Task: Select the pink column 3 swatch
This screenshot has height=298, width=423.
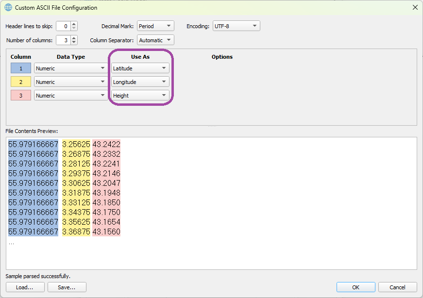Action: pyautogui.click(x=21, y=96)
